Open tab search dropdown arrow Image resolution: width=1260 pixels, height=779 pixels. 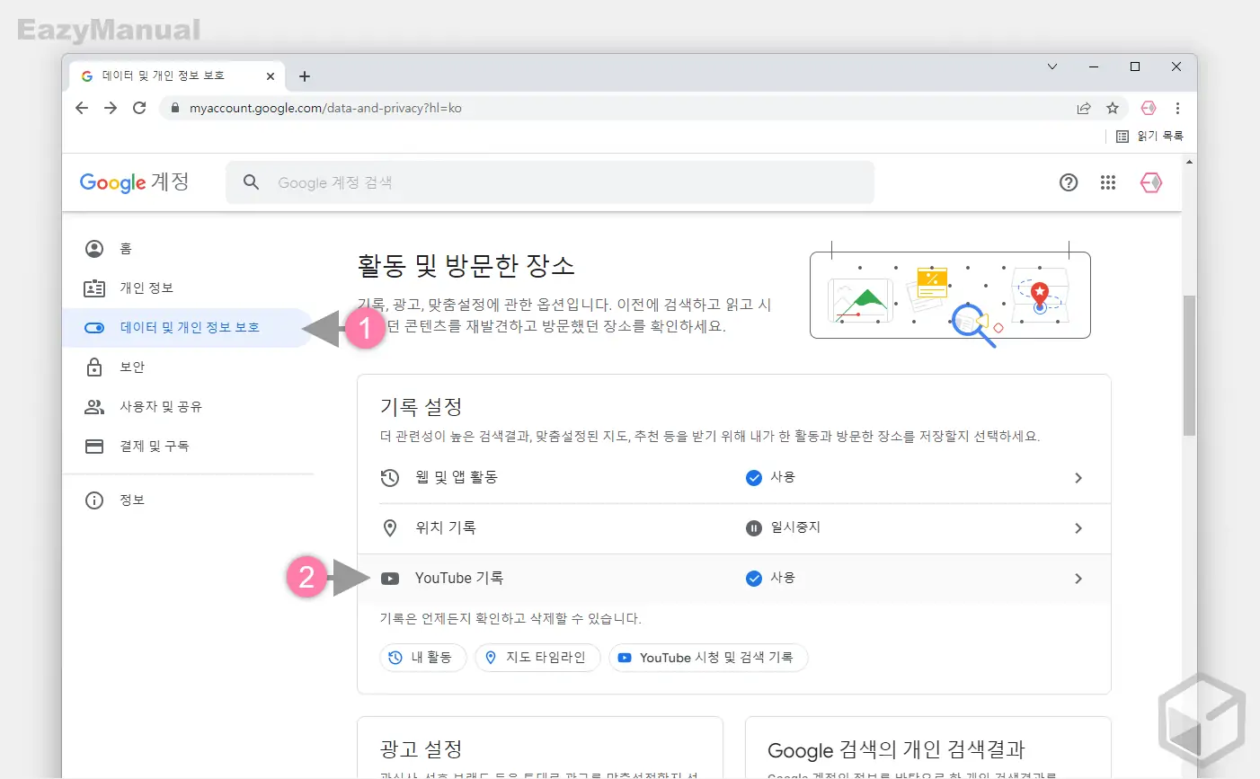coord(1052,66)
